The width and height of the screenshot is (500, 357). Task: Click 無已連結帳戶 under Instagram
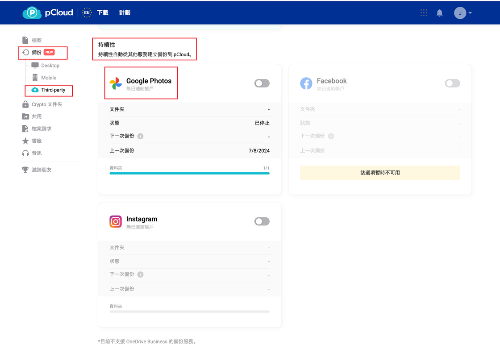pos(140,227)
